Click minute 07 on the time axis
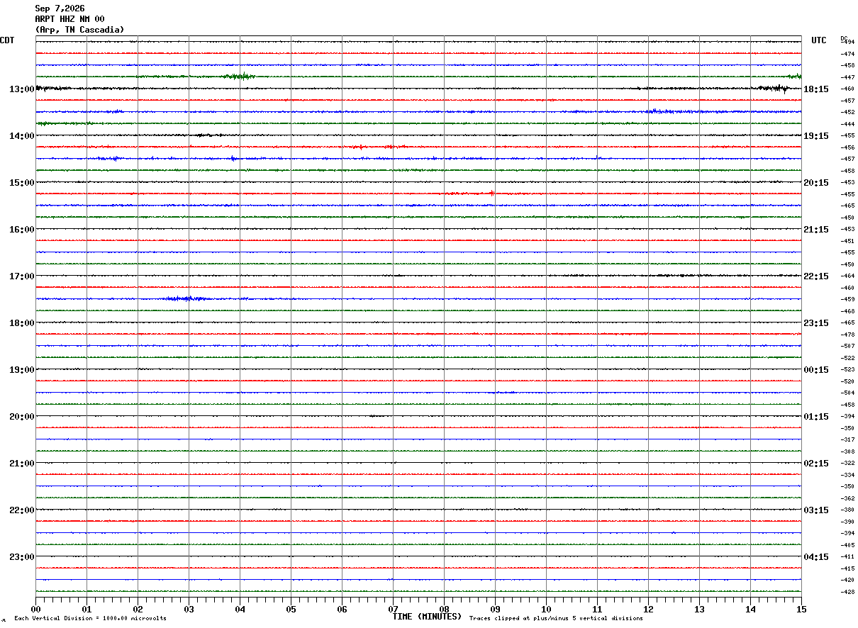The height and width of the screenshot is (628, 858). (x=393, y=609)
